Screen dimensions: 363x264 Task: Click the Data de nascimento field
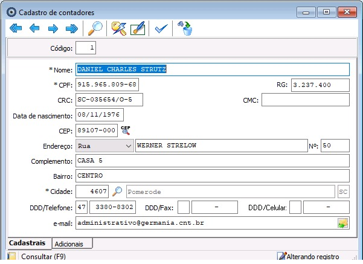100,115
